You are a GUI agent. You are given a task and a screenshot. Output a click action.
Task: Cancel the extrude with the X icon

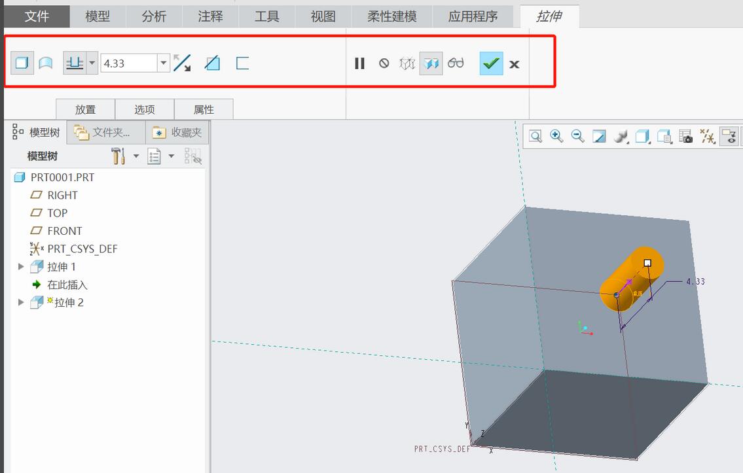[x=515, y=64]
